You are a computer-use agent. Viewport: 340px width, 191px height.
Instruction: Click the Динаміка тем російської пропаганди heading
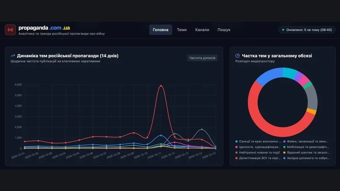pyautogui.click(x=67, y=56)
